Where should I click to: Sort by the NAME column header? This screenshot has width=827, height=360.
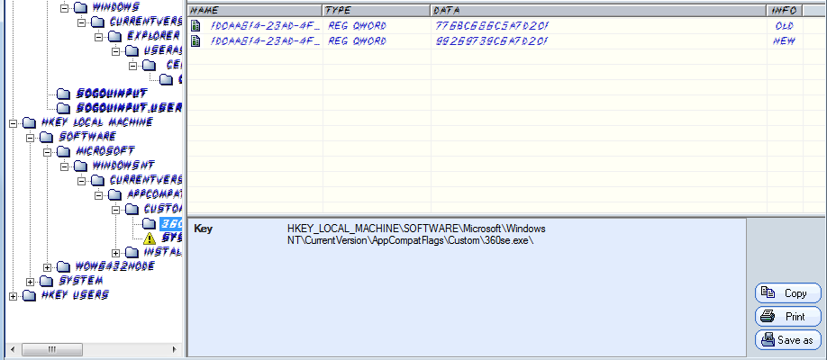pos(255,11)
